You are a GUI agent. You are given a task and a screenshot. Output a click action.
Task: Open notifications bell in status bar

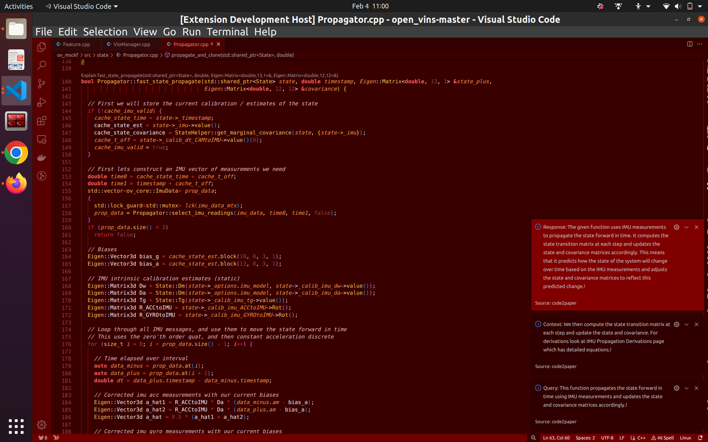click(x=700, y=438)
